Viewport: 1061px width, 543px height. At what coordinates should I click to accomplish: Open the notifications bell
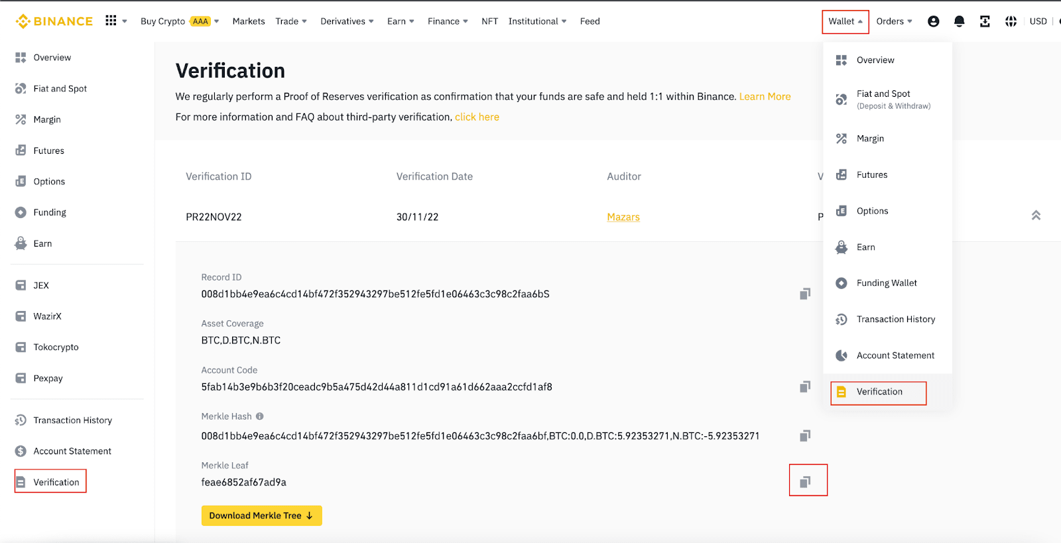(959, 21)
